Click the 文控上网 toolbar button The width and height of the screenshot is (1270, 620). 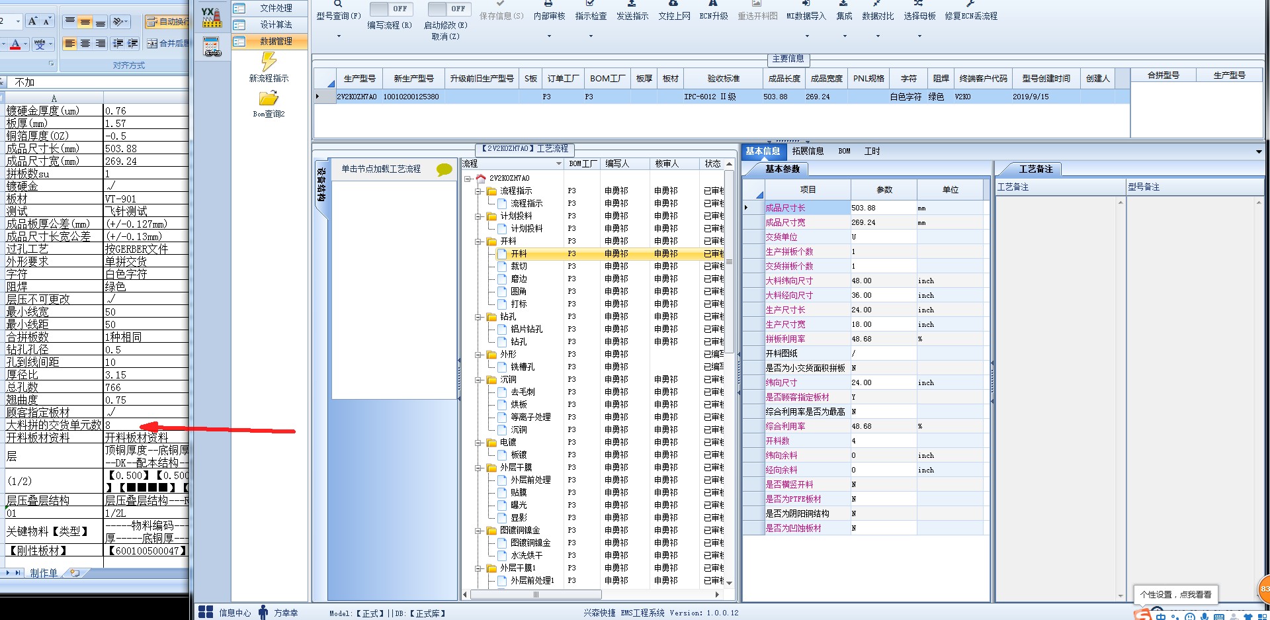coord(674,11)
